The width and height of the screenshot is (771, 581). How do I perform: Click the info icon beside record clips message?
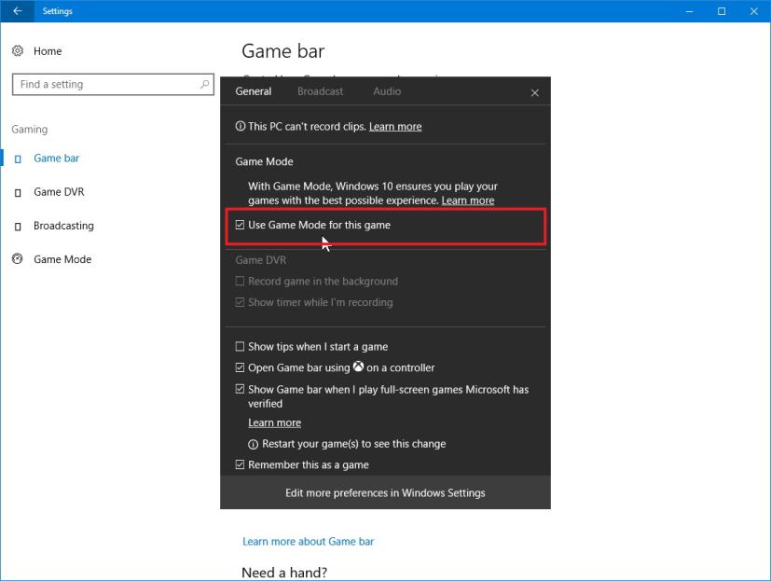coord(240,127)
